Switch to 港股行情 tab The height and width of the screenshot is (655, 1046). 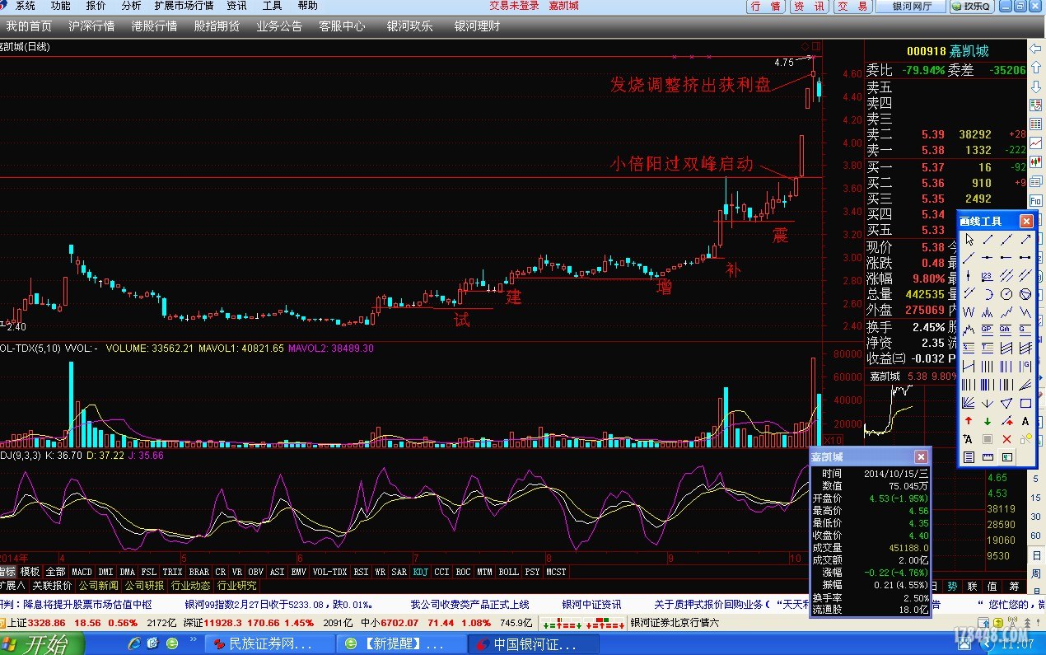pyautogui.click(x=154, y=26)
